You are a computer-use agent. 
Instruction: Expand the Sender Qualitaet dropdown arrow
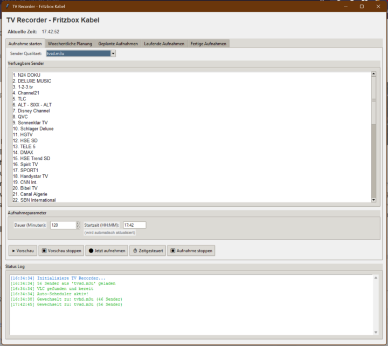coord(113,53)
